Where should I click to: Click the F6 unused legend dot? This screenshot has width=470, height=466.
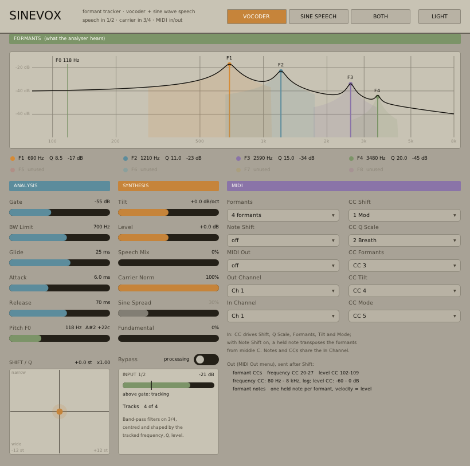click(126, 170)
